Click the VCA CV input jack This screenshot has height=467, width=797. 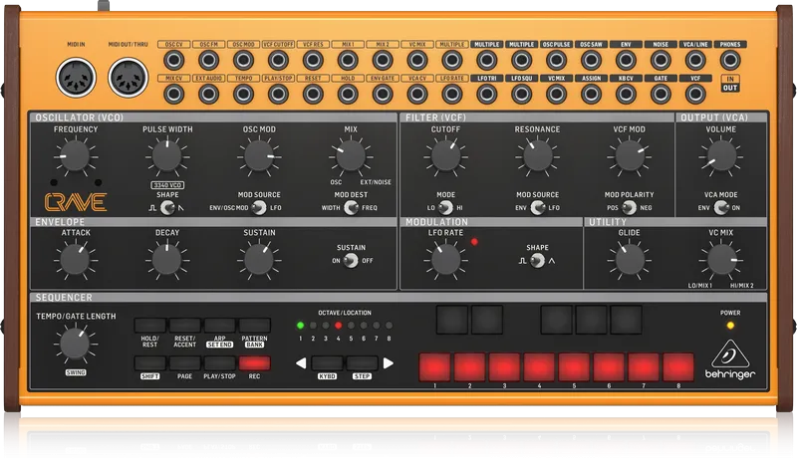(x=417, y=95)
